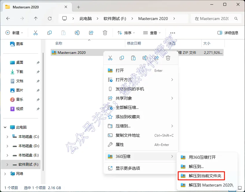Select 360压缩 menu entry
The width and height of the screenshot is (245, 192).
(x=141, y=156)
